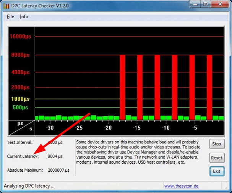Click the window resize grip in status bar

coord(227,188)
